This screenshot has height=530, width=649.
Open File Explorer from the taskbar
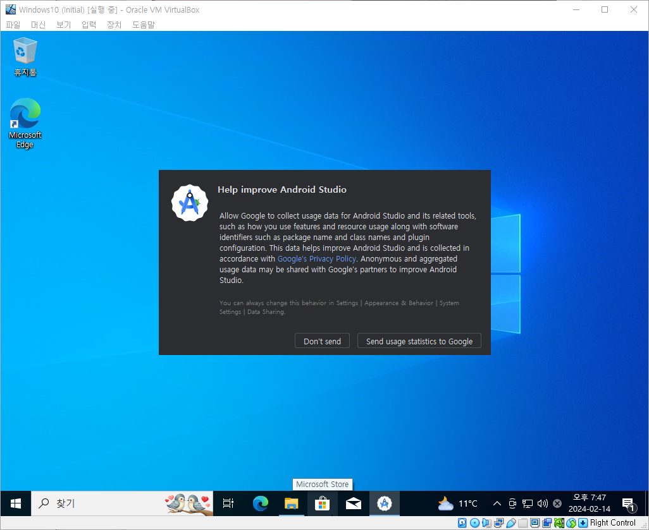[x=292, y=503]
